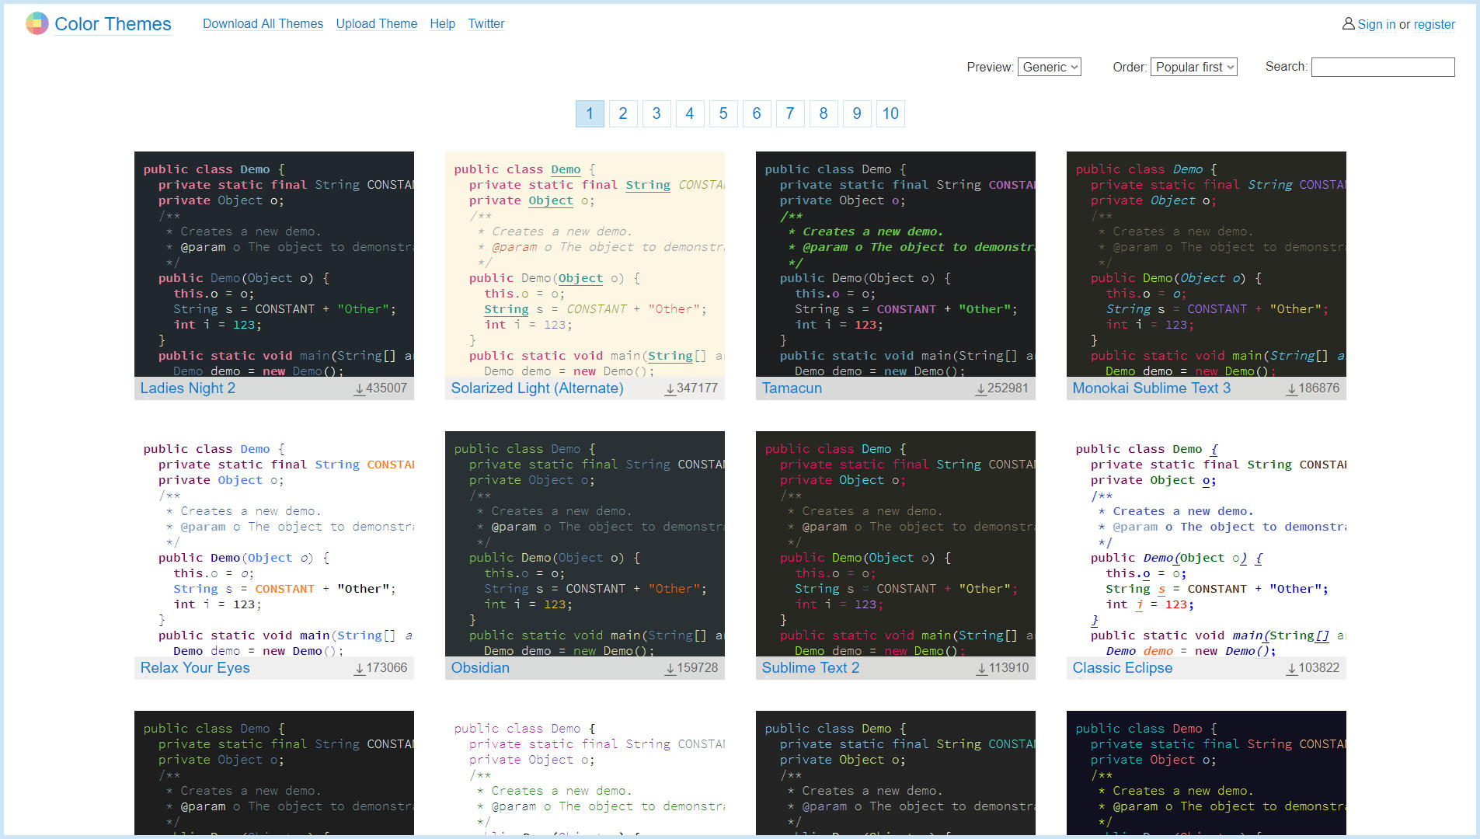This screenshot has width=1480, height=839.
Task: Click download count 252981
Action: tap(1008, 388)
